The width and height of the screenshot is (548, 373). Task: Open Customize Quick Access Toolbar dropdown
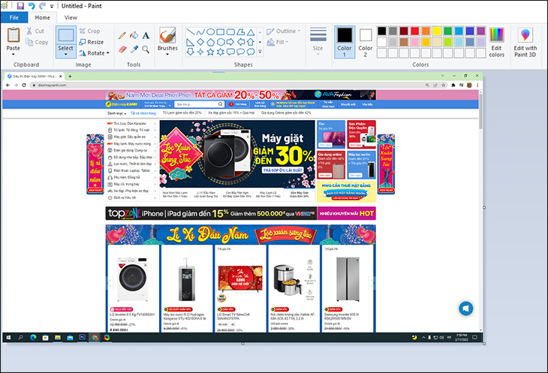click(52, 6)
